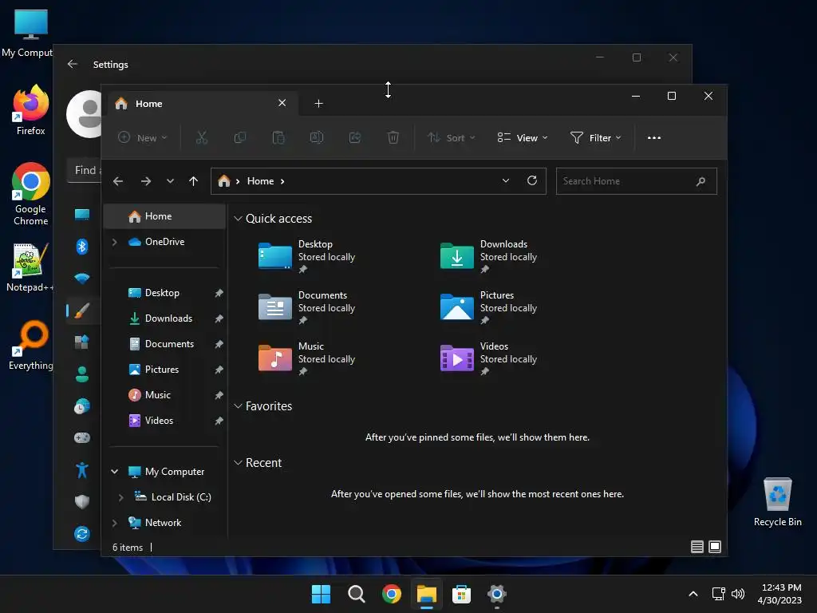Select the Notepad++ desktop shortcut
Viewport: 817px width, 613px height.
(29, 267)
